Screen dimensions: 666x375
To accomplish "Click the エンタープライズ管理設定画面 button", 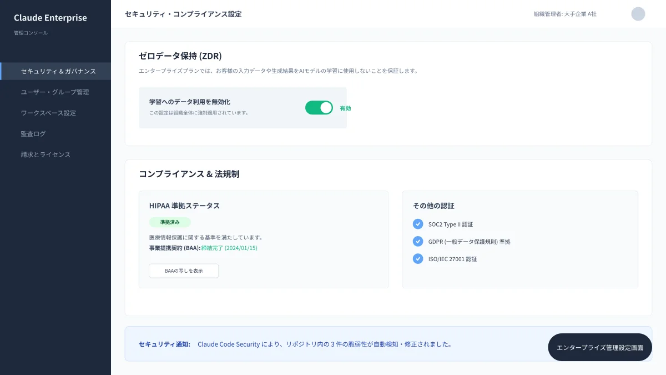I will 600,347.
